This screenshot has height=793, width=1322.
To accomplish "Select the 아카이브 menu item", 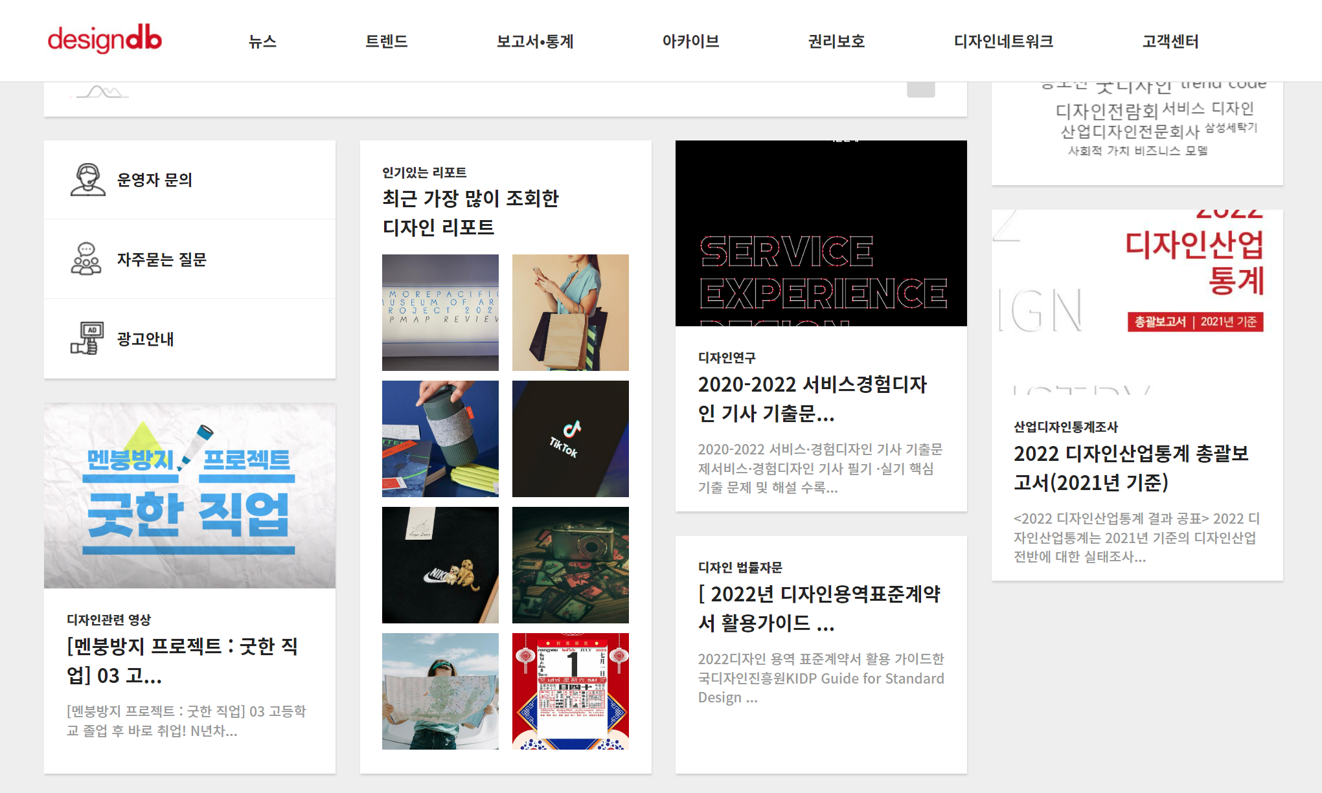I will pos(690,41).
